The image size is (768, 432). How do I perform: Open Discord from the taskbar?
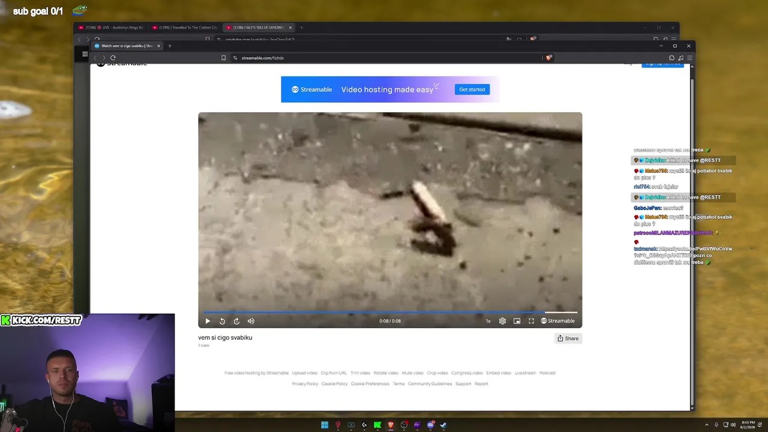click(430, 425)
